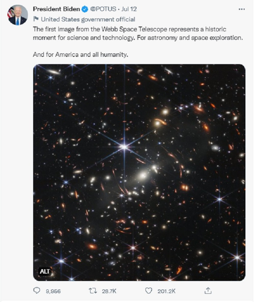Click the reply speech bubble icon
Screen dimensions: 258x302
click(37, 290)
